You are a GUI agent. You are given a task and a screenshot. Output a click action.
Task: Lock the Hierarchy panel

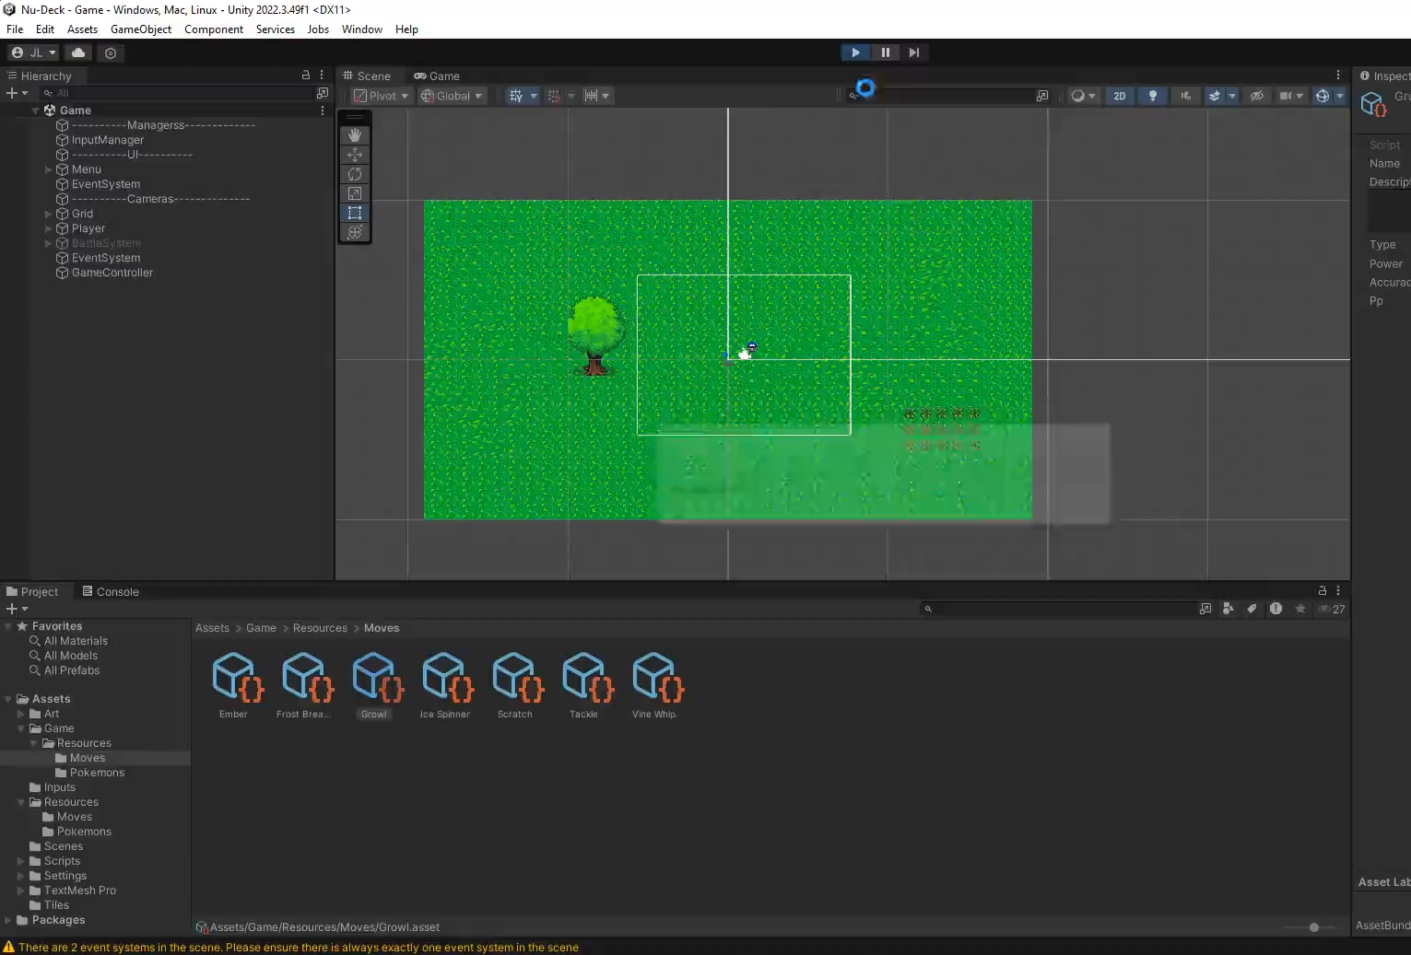pos(306,76)
